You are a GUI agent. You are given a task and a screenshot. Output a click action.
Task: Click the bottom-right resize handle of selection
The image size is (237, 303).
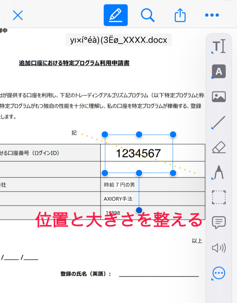(173, 173)
